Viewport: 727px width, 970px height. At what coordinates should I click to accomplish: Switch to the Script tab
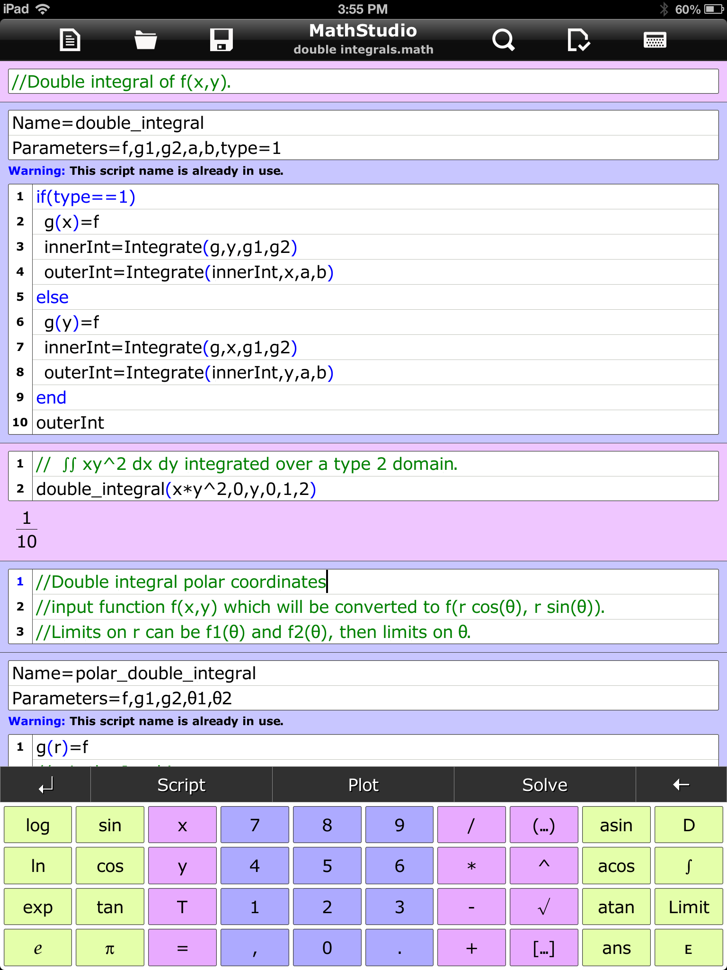(181, 785)
